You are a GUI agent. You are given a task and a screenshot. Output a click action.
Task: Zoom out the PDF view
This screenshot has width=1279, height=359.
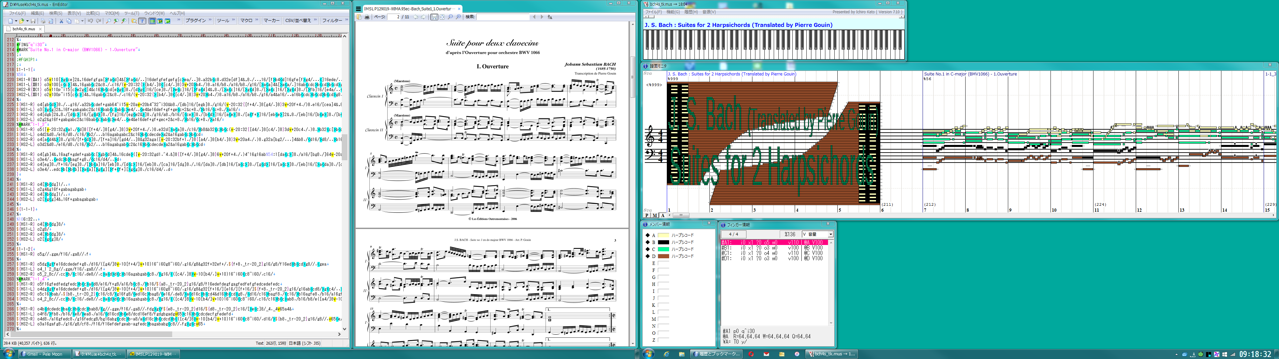click(450, 17)
